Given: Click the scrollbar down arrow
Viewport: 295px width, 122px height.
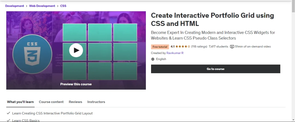Looking at the screenshot, I should 293,120.
